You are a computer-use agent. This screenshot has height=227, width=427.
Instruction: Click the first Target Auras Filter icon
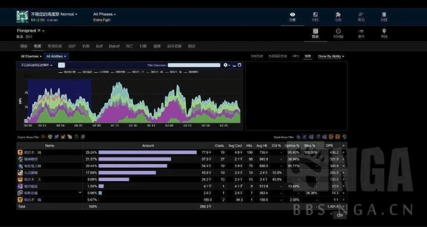point(299,137)
